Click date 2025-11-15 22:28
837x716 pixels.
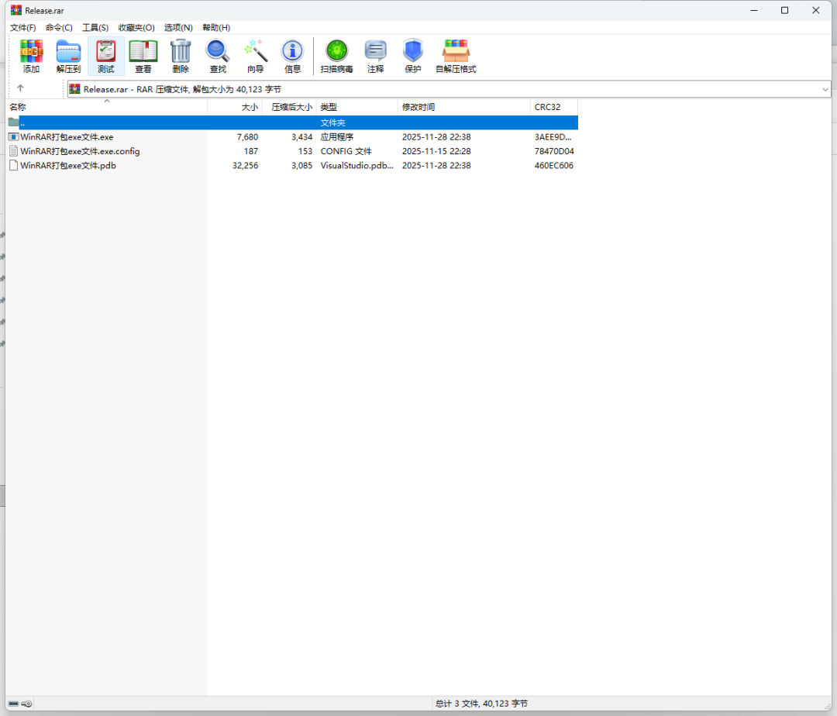(436, 152)
